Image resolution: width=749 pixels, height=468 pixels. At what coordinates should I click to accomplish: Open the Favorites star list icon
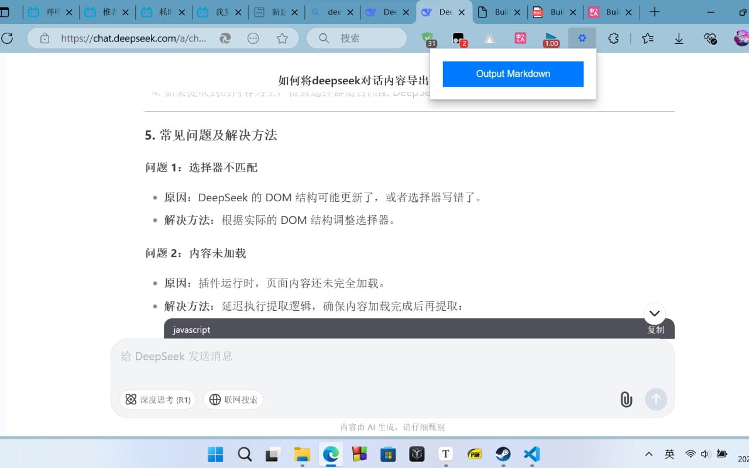(647, 39)
